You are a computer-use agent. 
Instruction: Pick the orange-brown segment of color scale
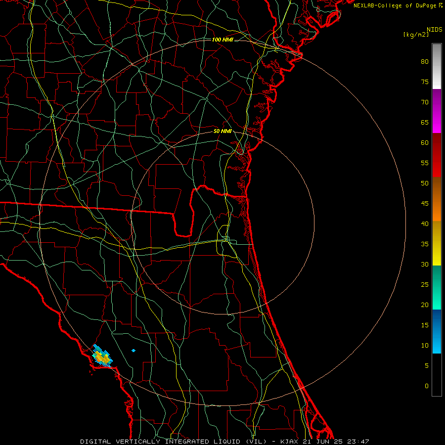[437, 199]
